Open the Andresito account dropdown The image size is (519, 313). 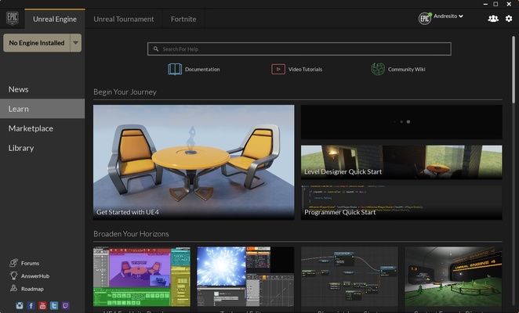click(448, 16)
